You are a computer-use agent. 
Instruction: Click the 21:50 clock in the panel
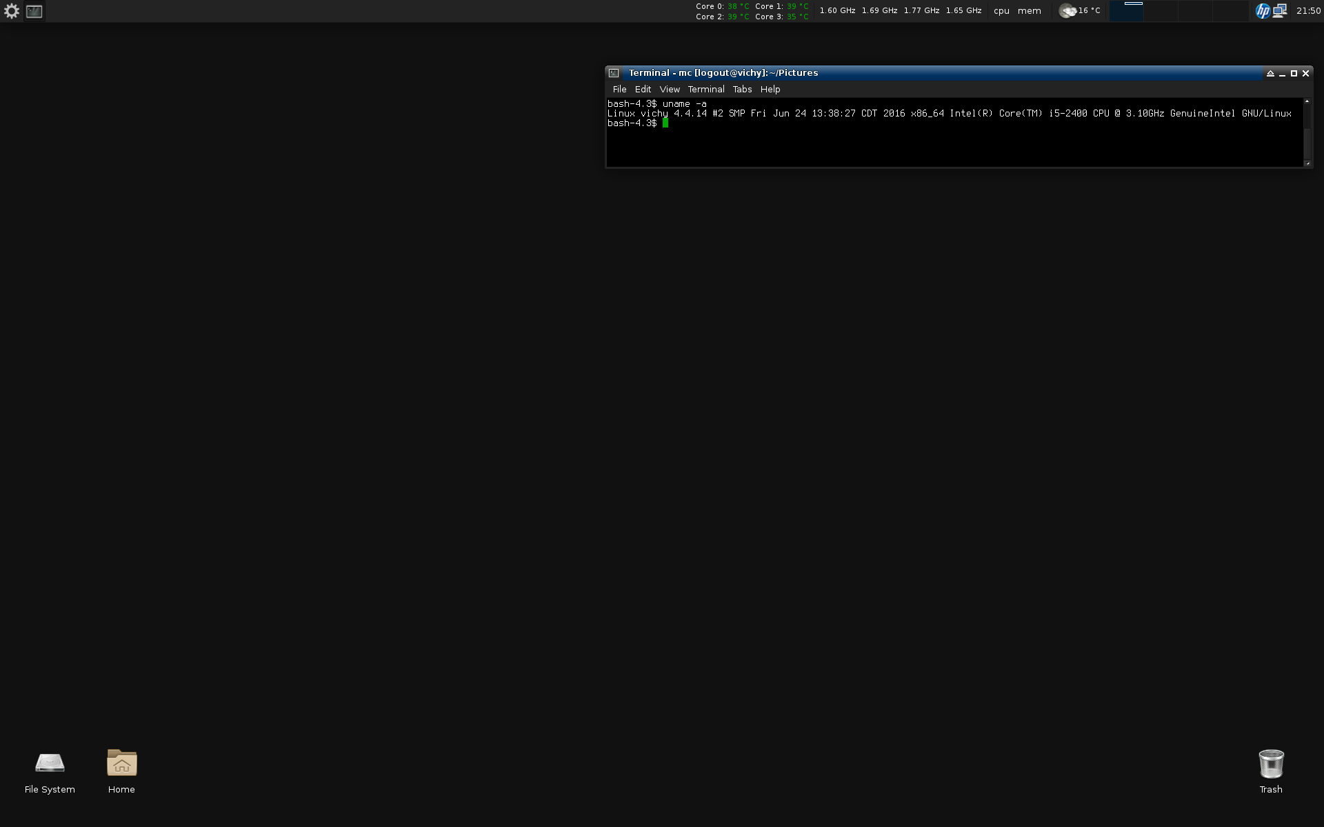1308,11
